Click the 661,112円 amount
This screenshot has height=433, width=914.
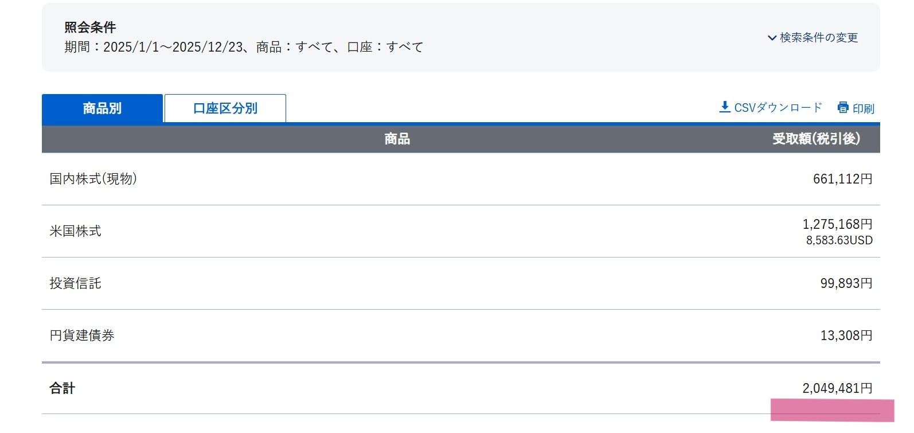842,179
